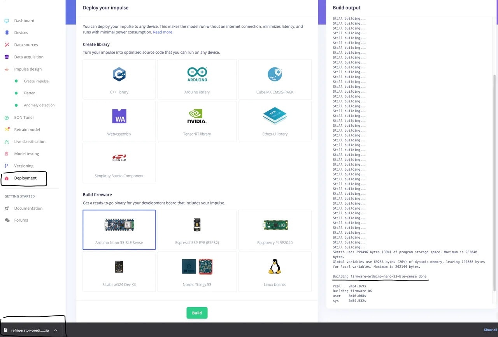Click the green Build button
Image resolution: width=498 pixels, height=337 pixels.
click(x=197, y=313)
